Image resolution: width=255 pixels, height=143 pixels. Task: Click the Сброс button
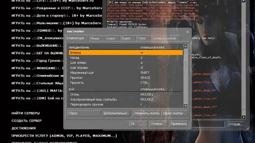pos(84,113)
